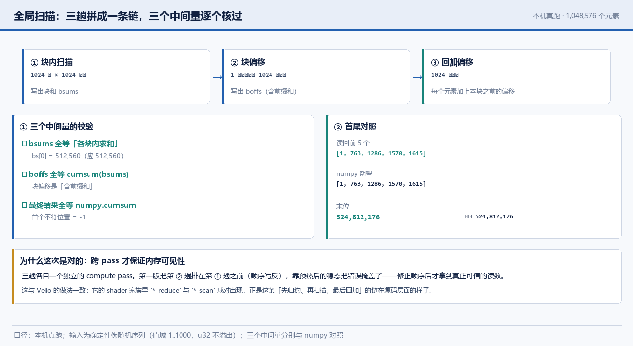Screen dimensions: 633x346
Task: Click the check line 最终结果全等 numpy.cumsum
Action: pos(79,205)
